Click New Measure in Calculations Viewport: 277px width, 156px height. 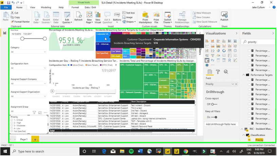tap(202, 13)
